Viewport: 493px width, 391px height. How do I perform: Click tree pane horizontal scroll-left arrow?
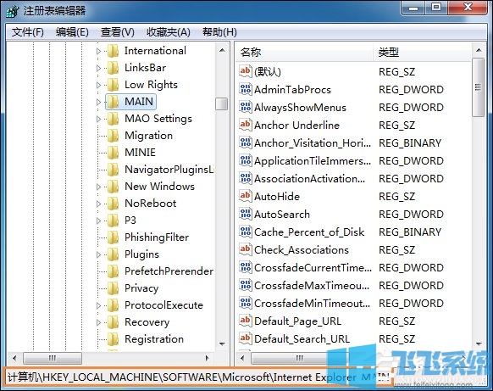coord(14,358)
